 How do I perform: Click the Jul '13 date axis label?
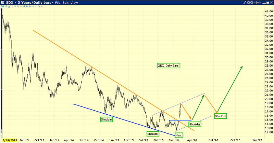click(24, 140)
